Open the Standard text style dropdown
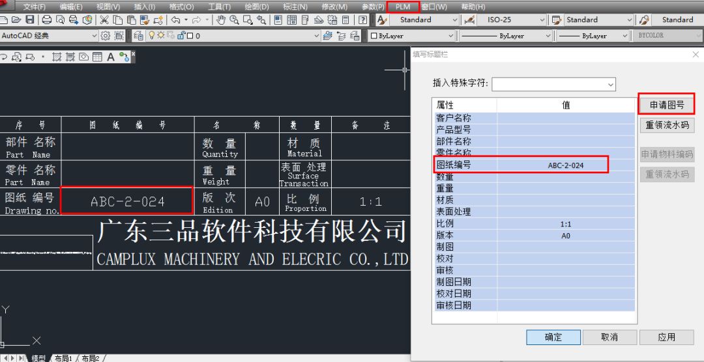The height and width of the screenshot is (362, 704). pos(424,20)
